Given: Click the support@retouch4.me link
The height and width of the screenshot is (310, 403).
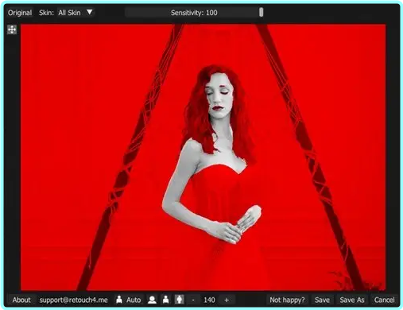Looking at the screenshot, I should tap(73, 300).
